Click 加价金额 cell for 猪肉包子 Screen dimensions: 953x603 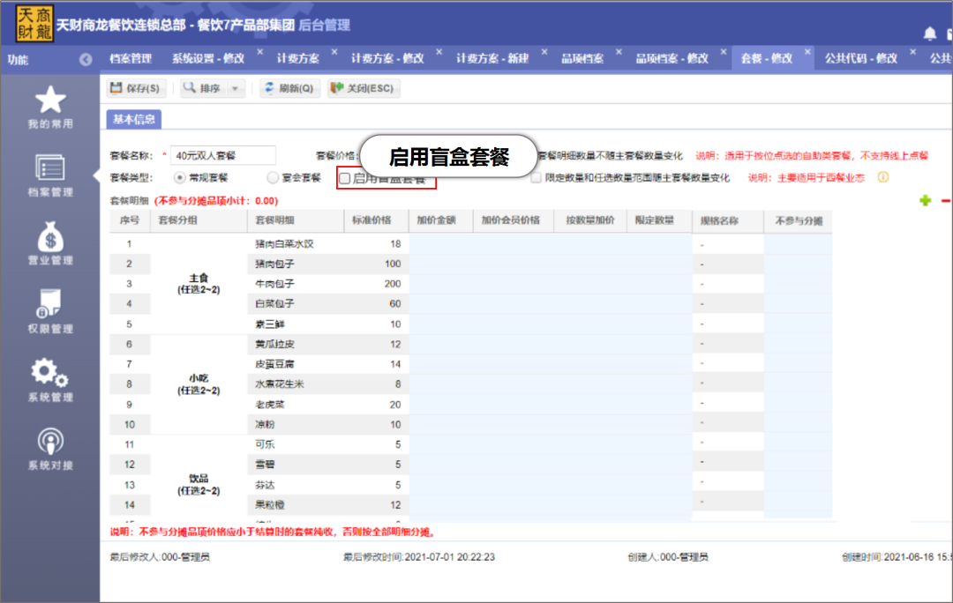[x=440, y=264]
